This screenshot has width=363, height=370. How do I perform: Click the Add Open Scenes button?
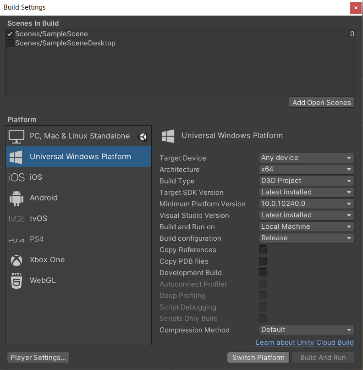[x=321, y=103]
